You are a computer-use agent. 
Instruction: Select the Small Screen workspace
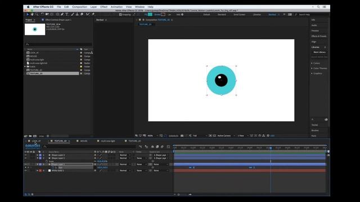240,15
